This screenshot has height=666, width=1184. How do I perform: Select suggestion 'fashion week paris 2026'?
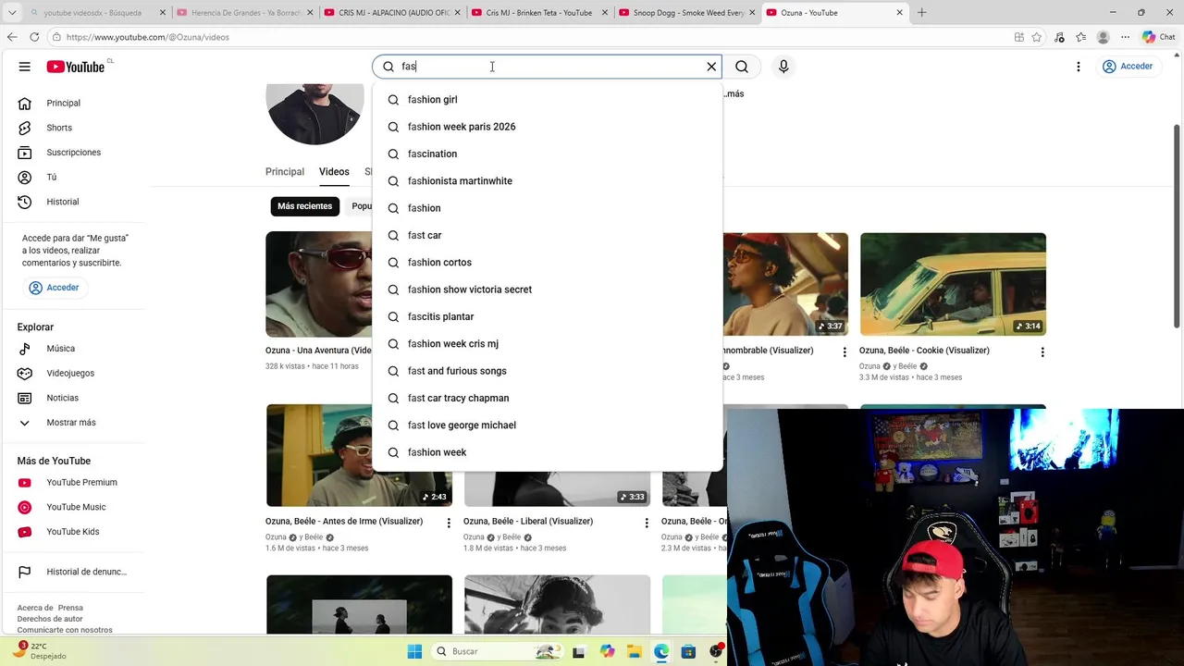click(x=547, y=127)
